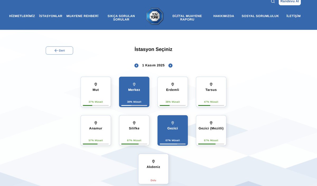Screen dimensions: 317x186
Task: Select the Gezici station name
Action: pos(173,128)
